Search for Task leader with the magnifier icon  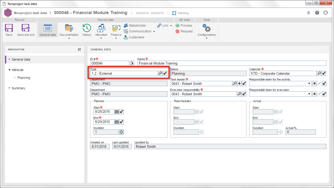point(235,84)
